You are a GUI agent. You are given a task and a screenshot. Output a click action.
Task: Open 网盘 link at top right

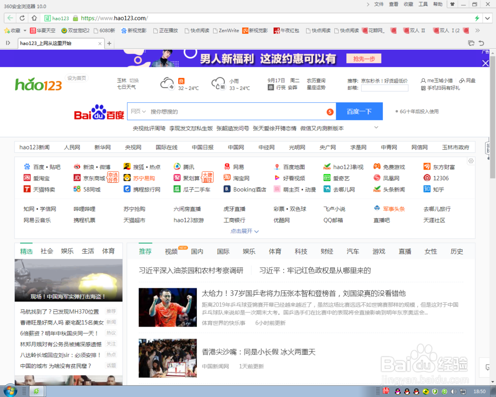click(x=467, y=80)
